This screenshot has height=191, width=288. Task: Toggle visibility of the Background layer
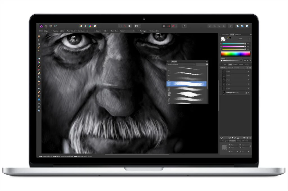pos(248,92)
